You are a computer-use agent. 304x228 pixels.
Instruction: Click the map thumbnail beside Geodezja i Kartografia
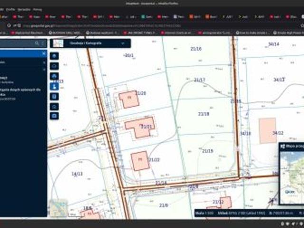(58, 43)
